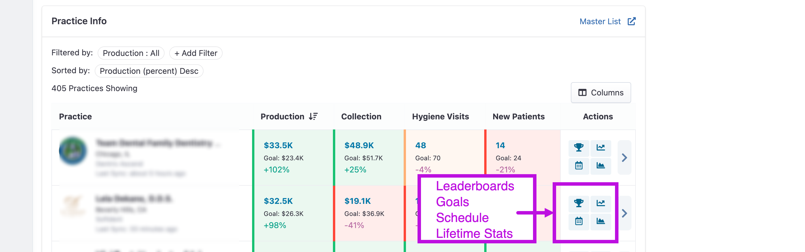Open the Master List link

(600, 21)
